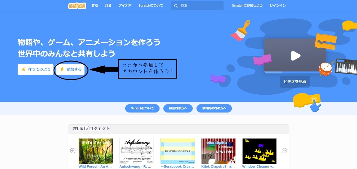Click the Kitek Clapek title link
Viewport: 357px width, 169px height.
coord(218,167)
